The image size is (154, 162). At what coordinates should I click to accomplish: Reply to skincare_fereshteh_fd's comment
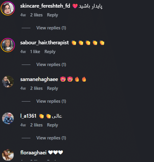52,15
